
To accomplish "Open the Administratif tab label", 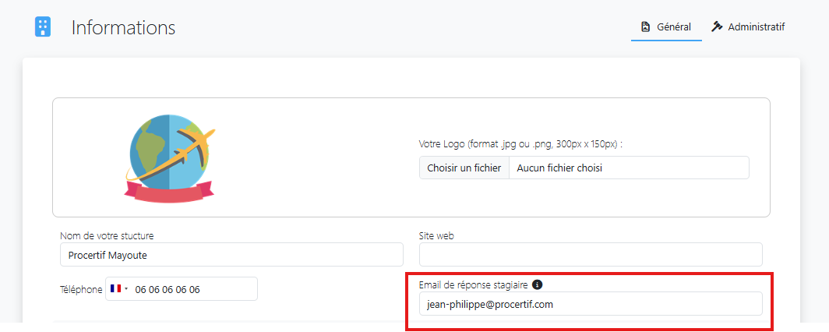I will pyautogui.click(x=756, y=26).
